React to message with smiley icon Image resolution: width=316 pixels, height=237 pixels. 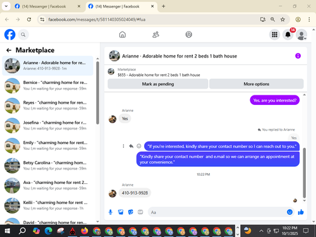coord(139,146)
